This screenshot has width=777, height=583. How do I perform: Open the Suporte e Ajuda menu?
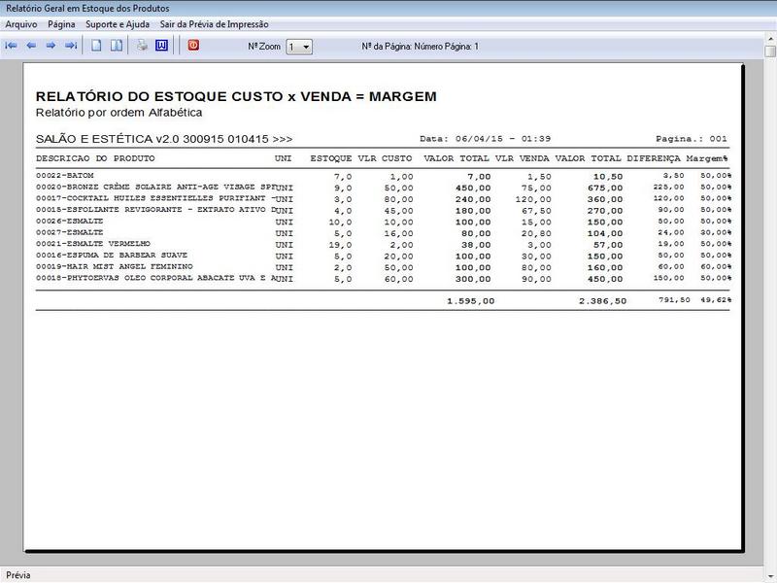click(118, 23)
